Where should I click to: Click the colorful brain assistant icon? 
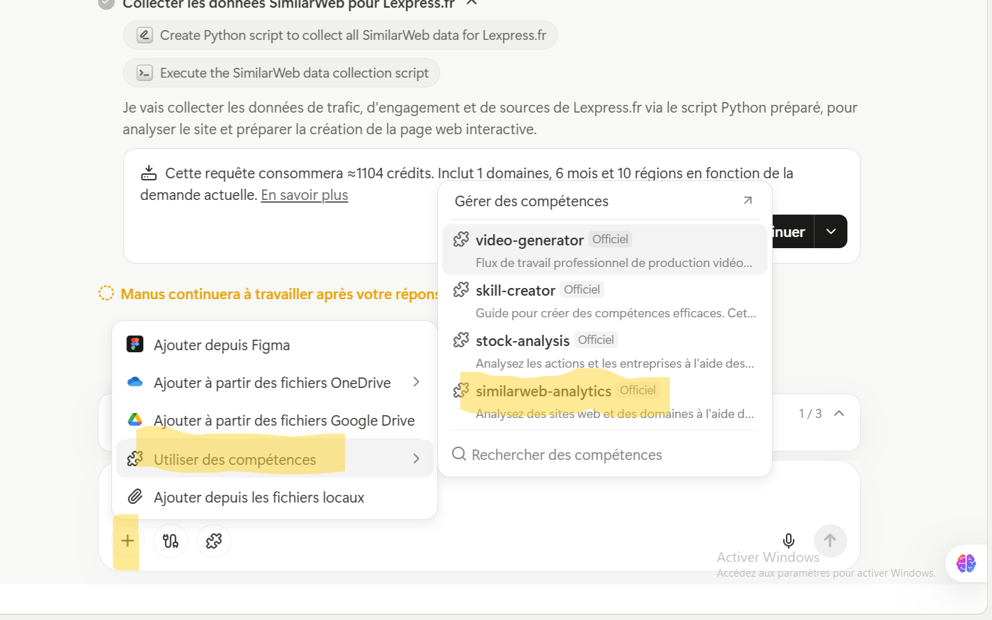coord(965,563)
